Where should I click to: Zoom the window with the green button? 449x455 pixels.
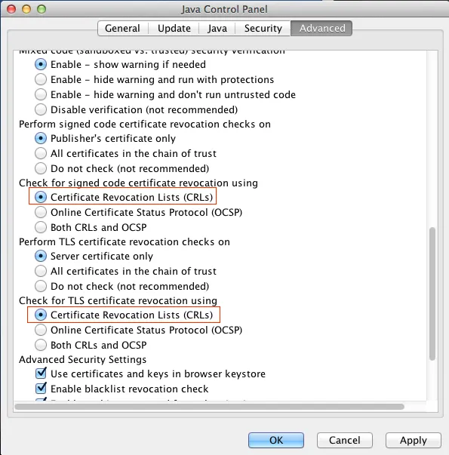(x=42, y=9)
